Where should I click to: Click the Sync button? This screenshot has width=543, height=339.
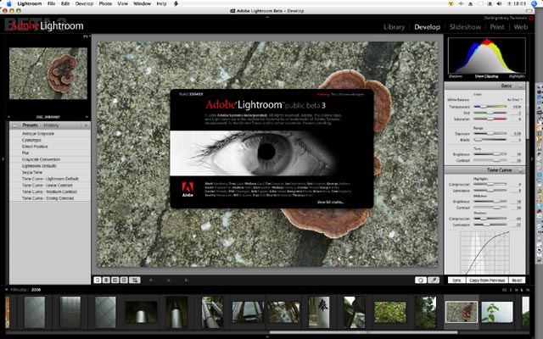pyautogui.click(x=456, y=281)
